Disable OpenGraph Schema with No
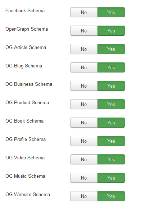The width and height of the screenshot is (167, 212). [84, 31]
